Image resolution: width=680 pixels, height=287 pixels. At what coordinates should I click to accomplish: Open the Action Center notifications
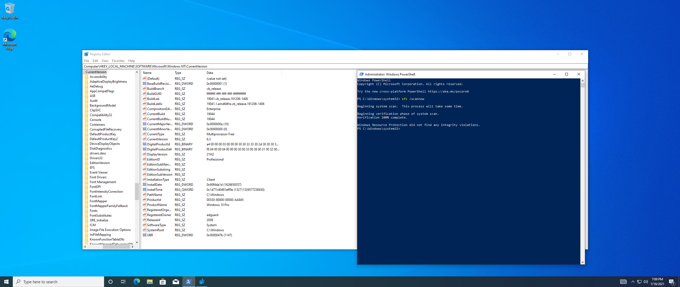pyautogui.click(x=672, y=282)
